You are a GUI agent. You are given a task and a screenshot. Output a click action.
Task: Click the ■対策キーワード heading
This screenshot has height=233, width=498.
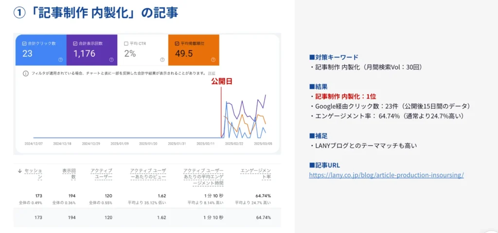pyautogui.click(x=334, y=57)
